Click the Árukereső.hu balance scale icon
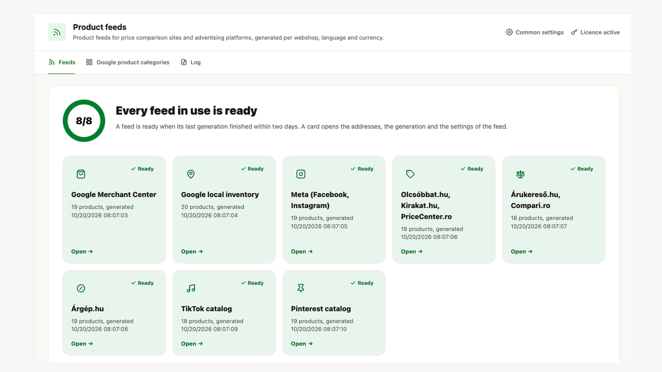This screenshot has height=372, width=662. [x=520, y=174]
